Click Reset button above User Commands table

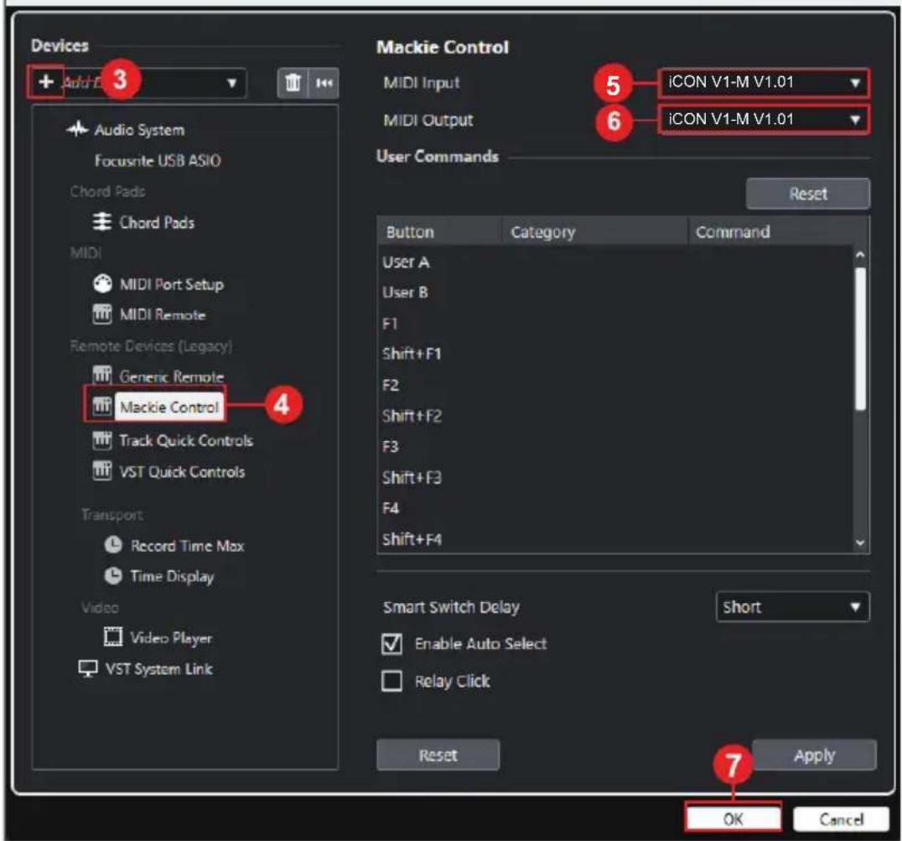tap(807, 194)
